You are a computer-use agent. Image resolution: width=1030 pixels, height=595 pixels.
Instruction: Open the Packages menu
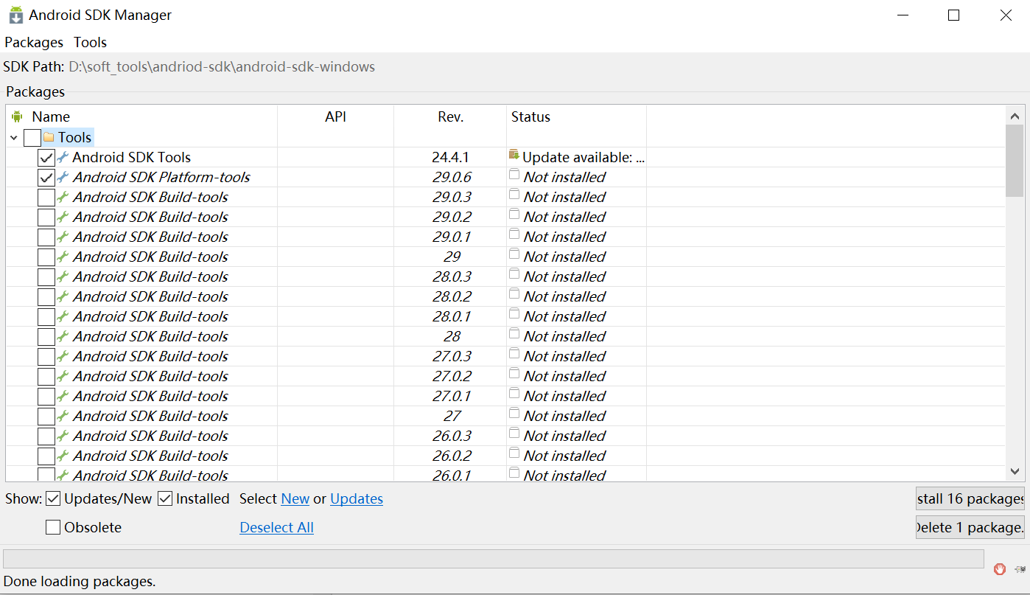(x=34, y=42)
